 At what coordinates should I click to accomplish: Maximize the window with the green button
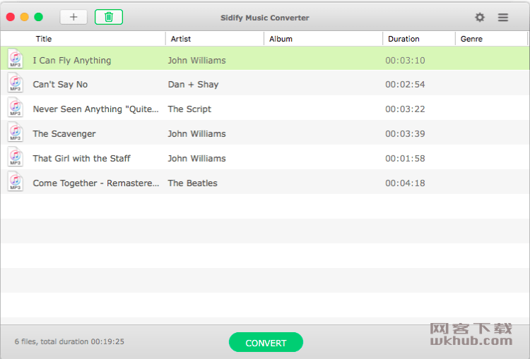click(39, 17)
